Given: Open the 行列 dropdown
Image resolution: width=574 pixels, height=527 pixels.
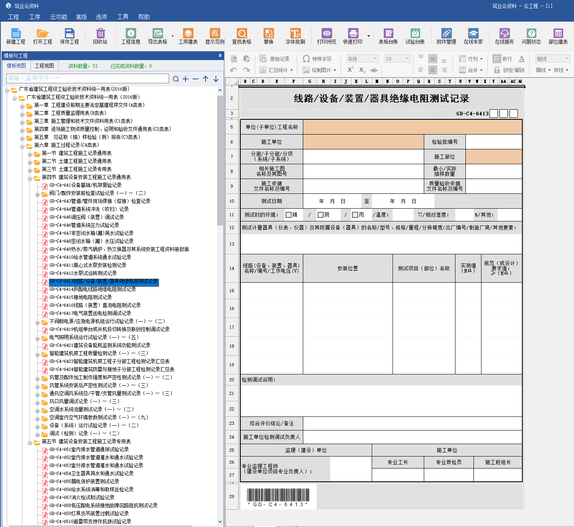Looking at the screenshot, I should [471, 59].
